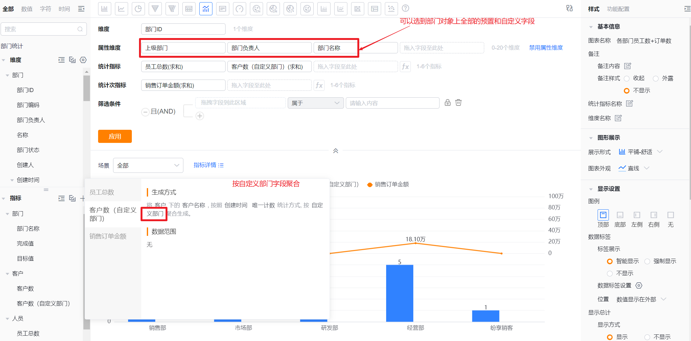The height and width of the screenshot is (341, 691).
Task: Switch to the 数值 tab
Action: [x=27, y=9]
